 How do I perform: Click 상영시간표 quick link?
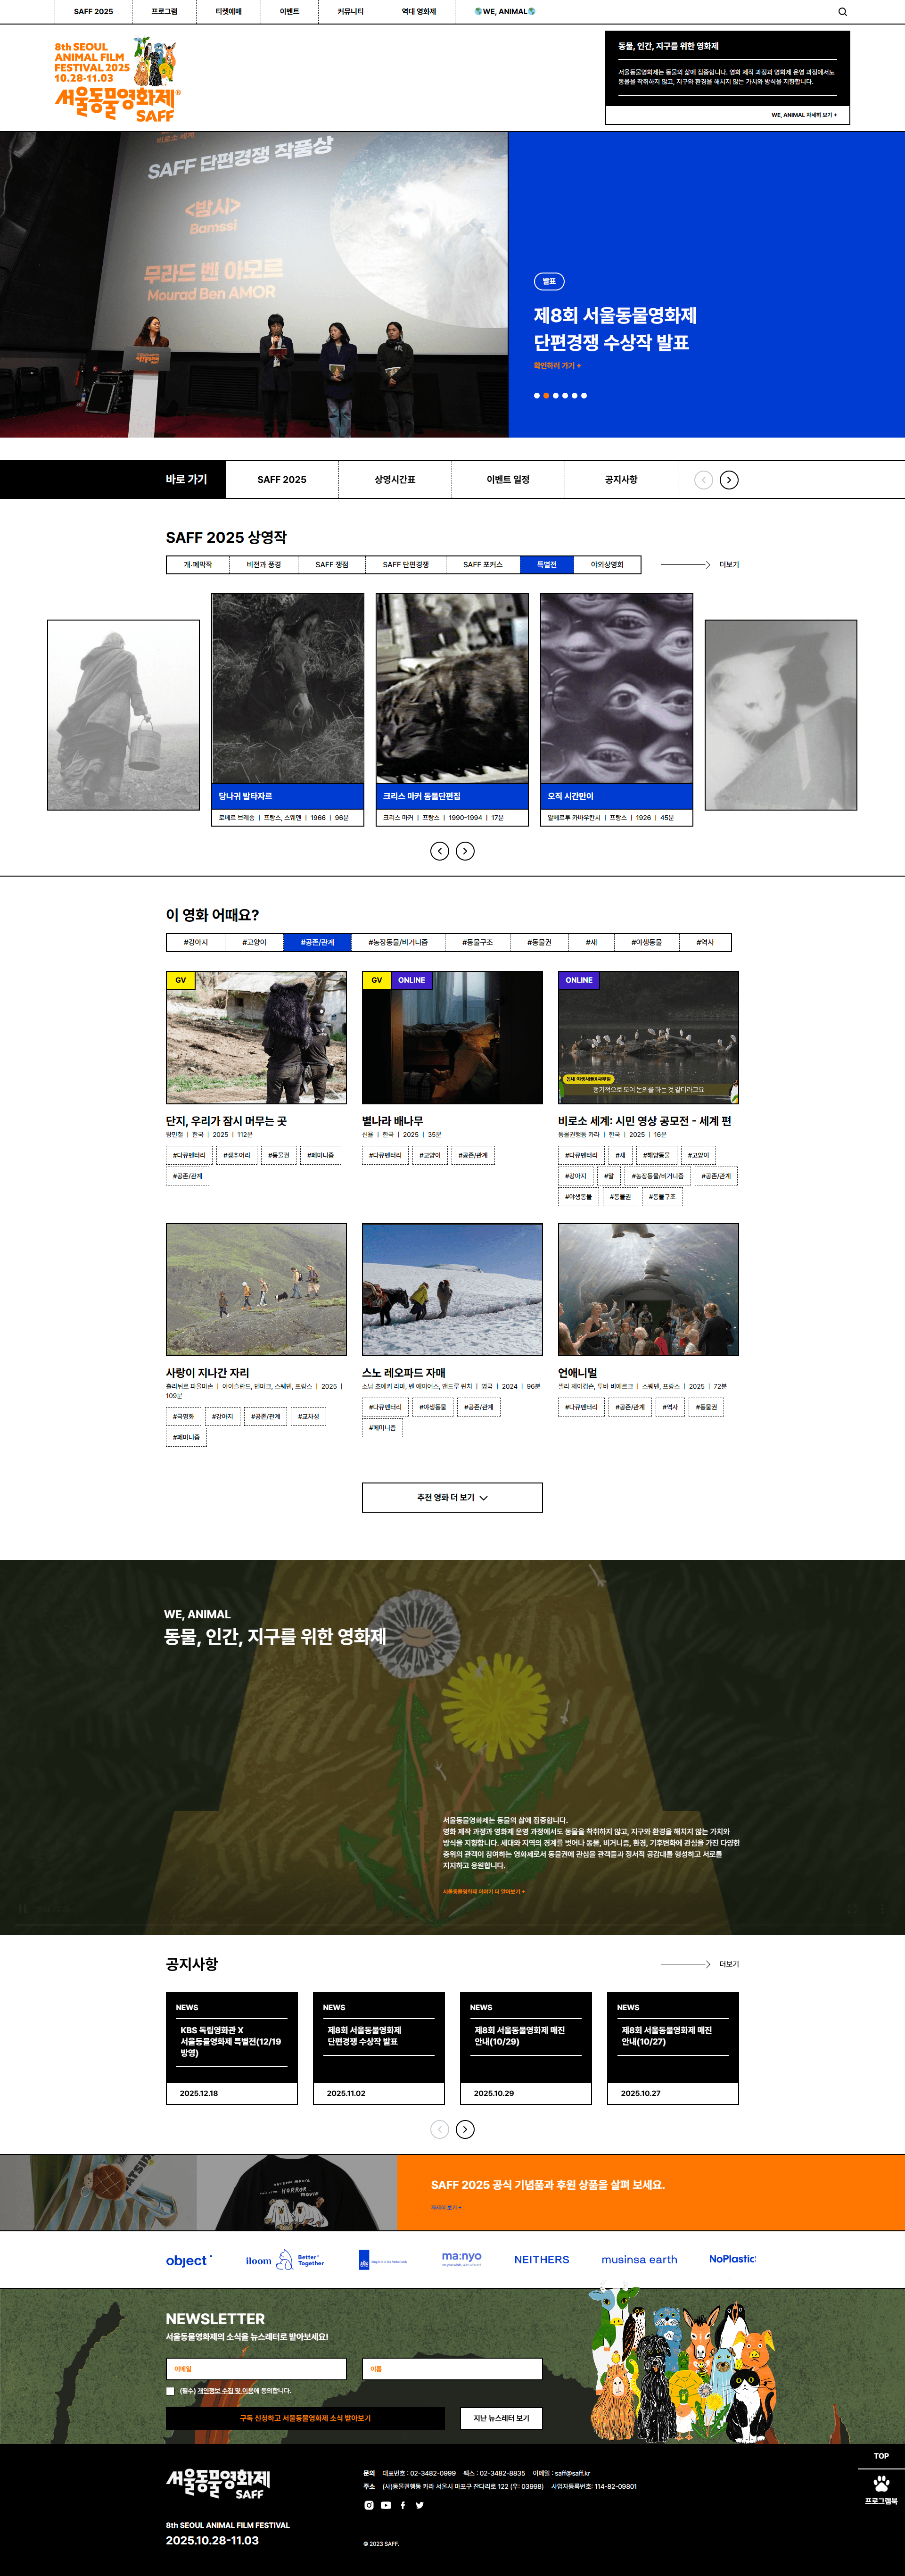[395, 480]
